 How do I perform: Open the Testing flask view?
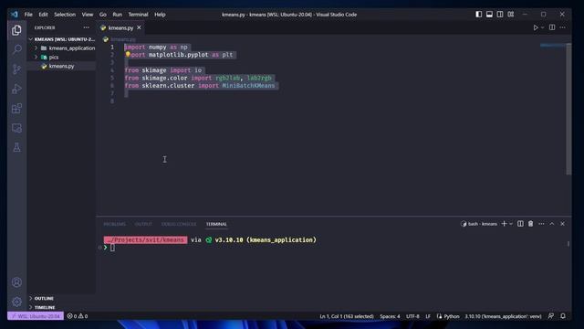pyautogui.click(x=16, y=147)
